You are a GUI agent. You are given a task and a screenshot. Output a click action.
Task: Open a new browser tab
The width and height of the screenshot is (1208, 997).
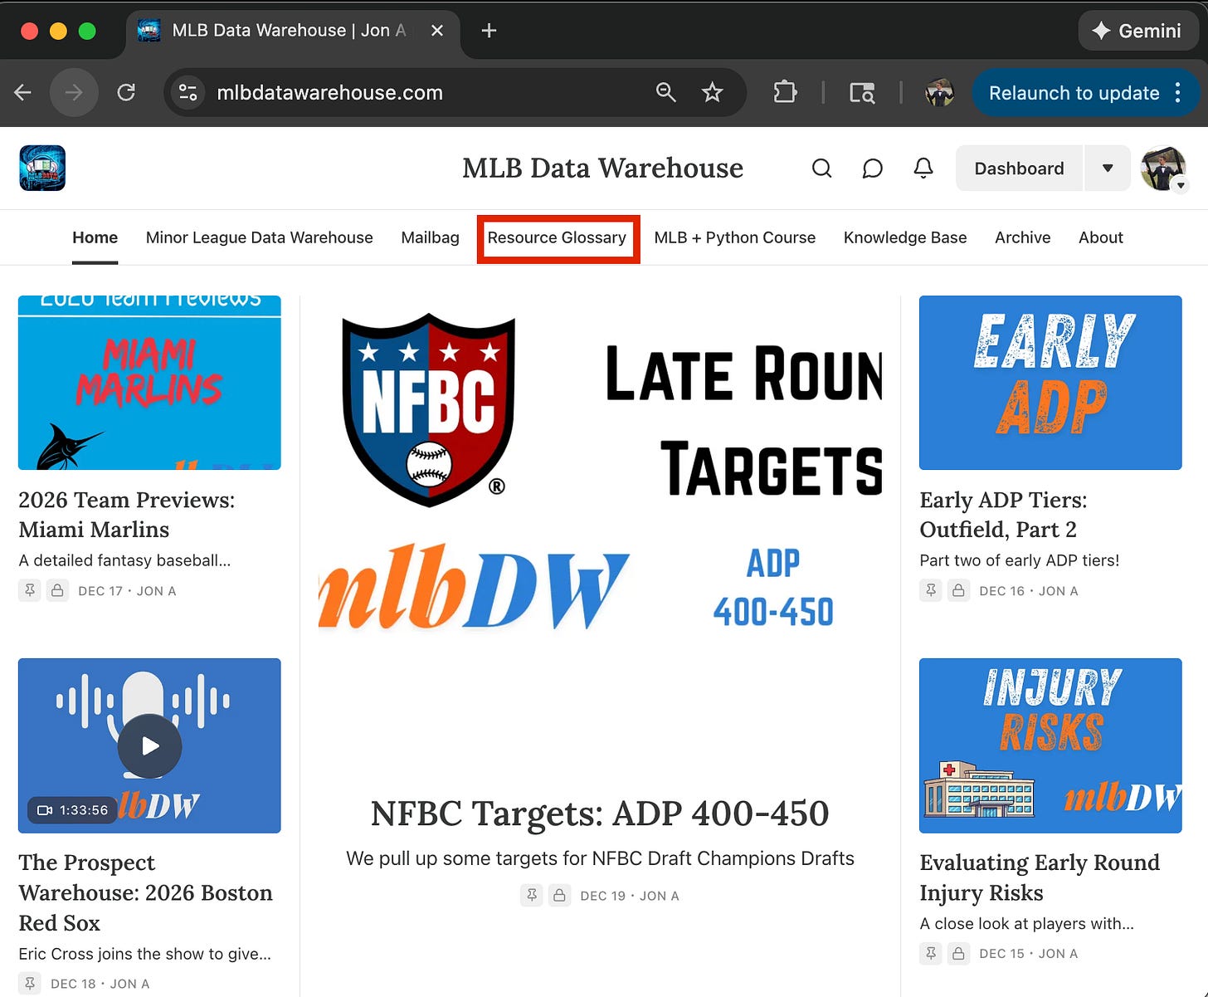point(489,31)
